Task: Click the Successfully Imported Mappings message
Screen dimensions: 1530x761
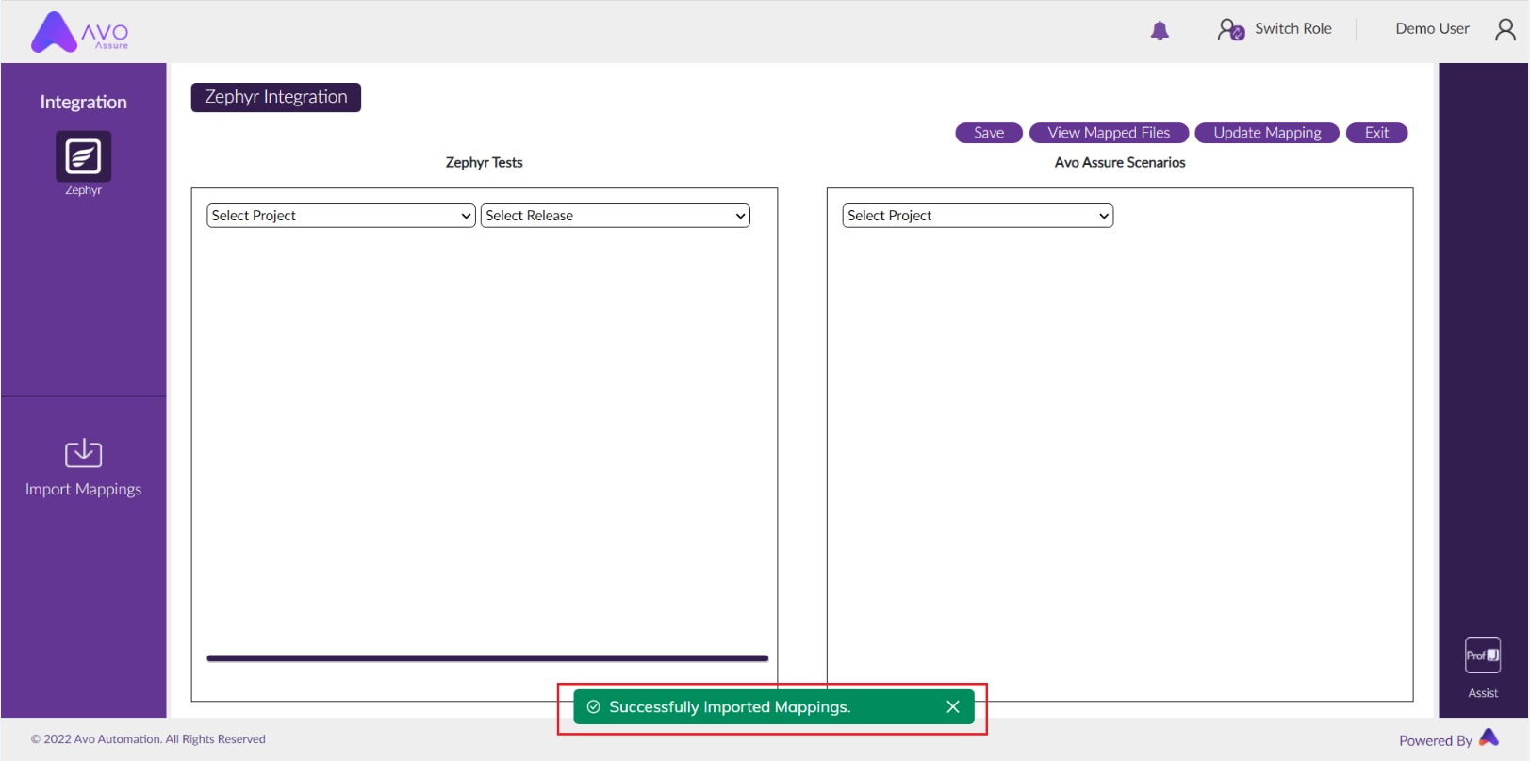Action: [730, 707]
